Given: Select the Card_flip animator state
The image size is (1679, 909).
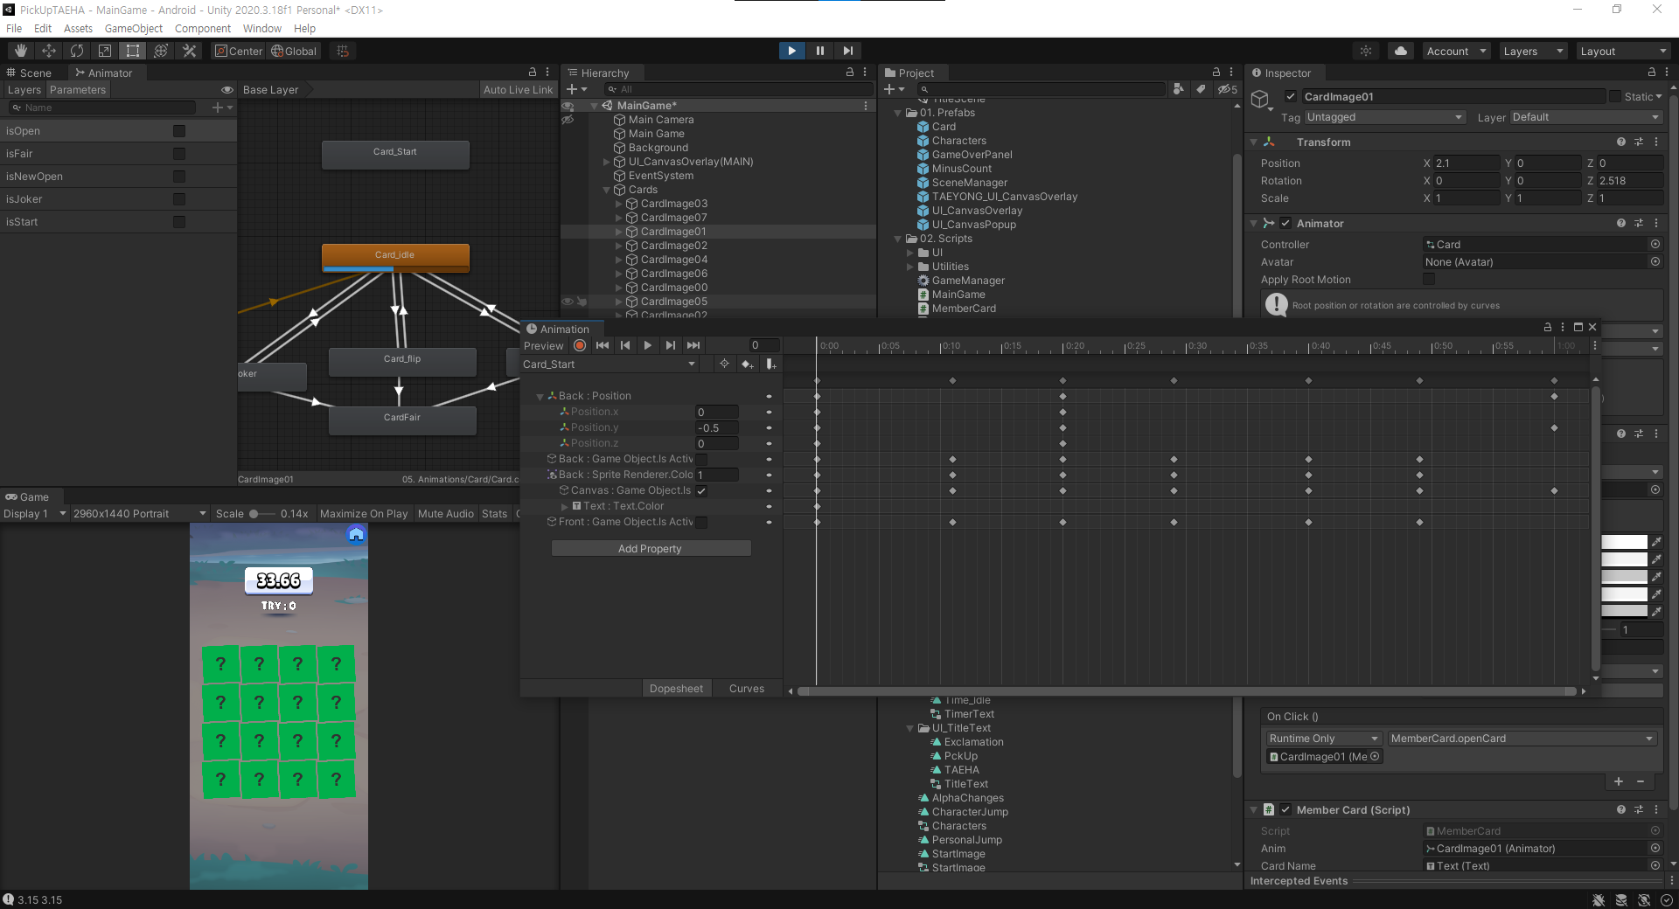Looking at the screenshot, I should click(x=402, y=359).
